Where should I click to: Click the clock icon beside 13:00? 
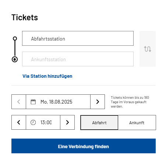(x=33, y=122)
